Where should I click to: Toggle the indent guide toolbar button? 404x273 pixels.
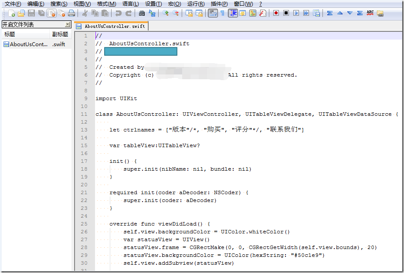pos(233,13)
